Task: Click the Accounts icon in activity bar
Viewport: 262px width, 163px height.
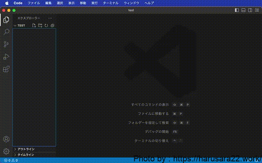Action: click(6, 139)
